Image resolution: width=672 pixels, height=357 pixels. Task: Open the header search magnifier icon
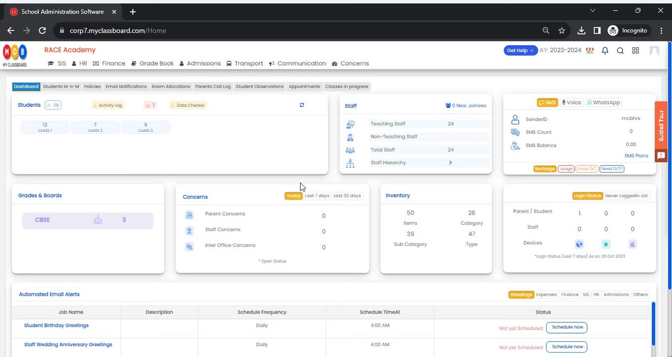(620, 51)
